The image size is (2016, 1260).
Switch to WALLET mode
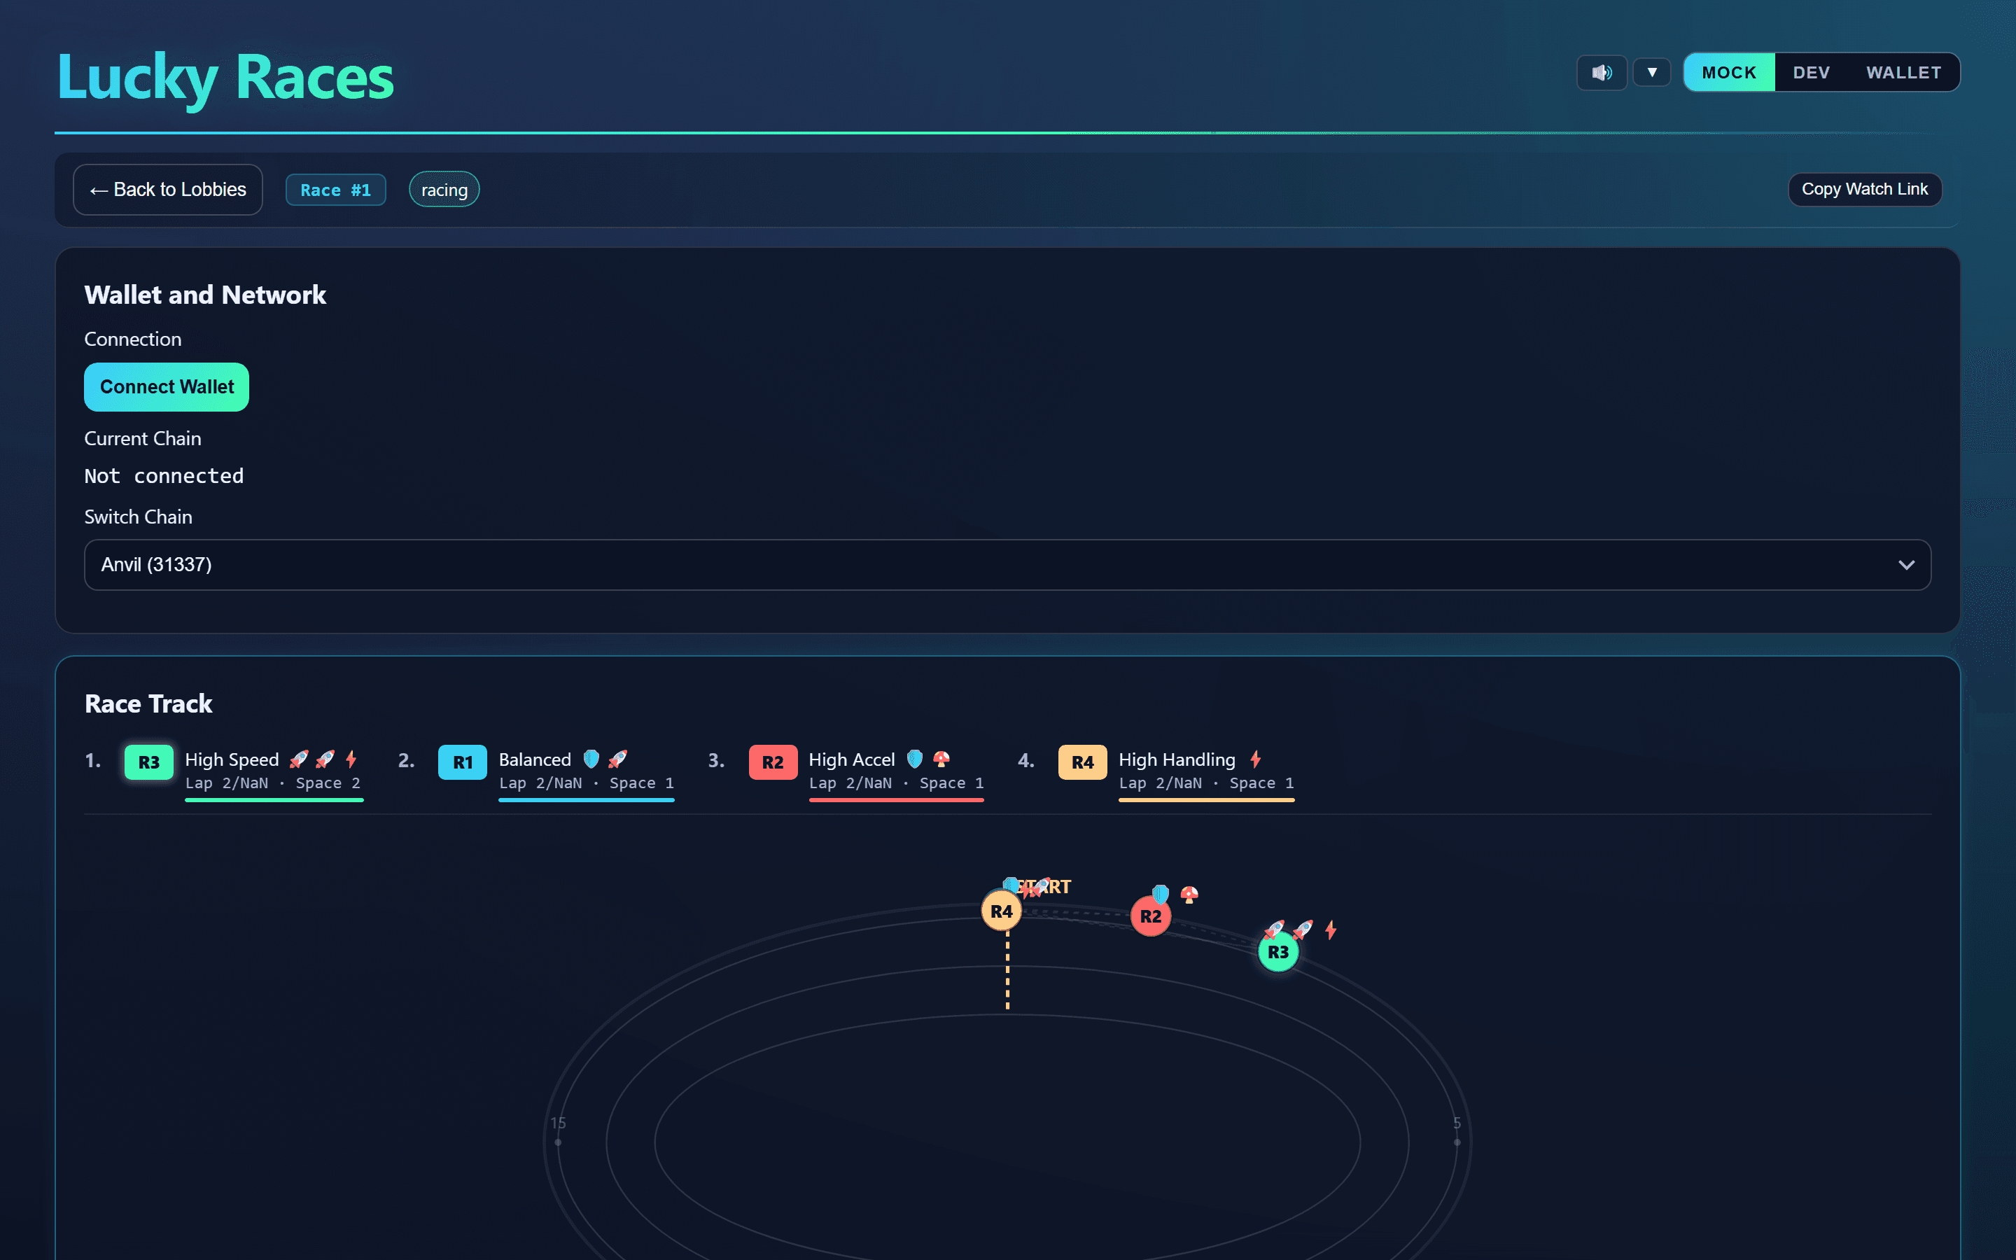point(1903,73)
